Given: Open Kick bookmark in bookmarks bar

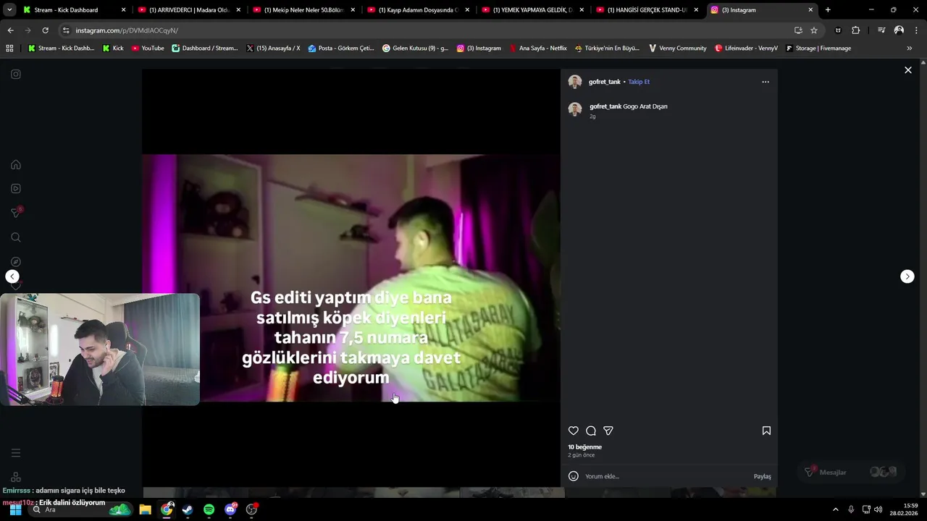Looking at the screenshot, I should point(113,48).
